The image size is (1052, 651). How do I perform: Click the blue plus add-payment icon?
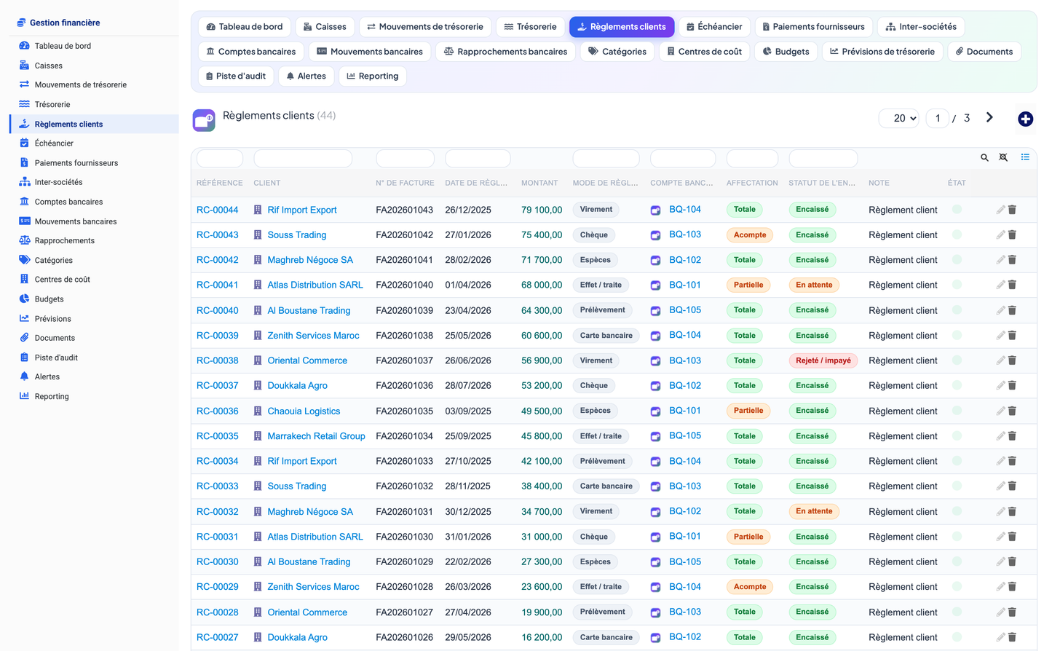[1025, 119]
